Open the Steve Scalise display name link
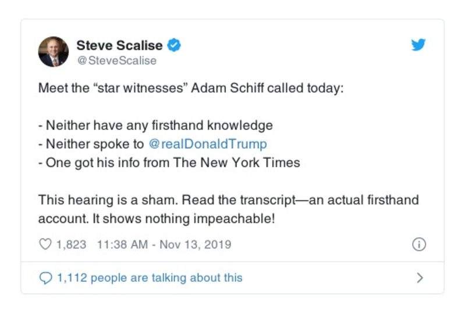The width and height of the screenshot is (465, 313). 120,45
